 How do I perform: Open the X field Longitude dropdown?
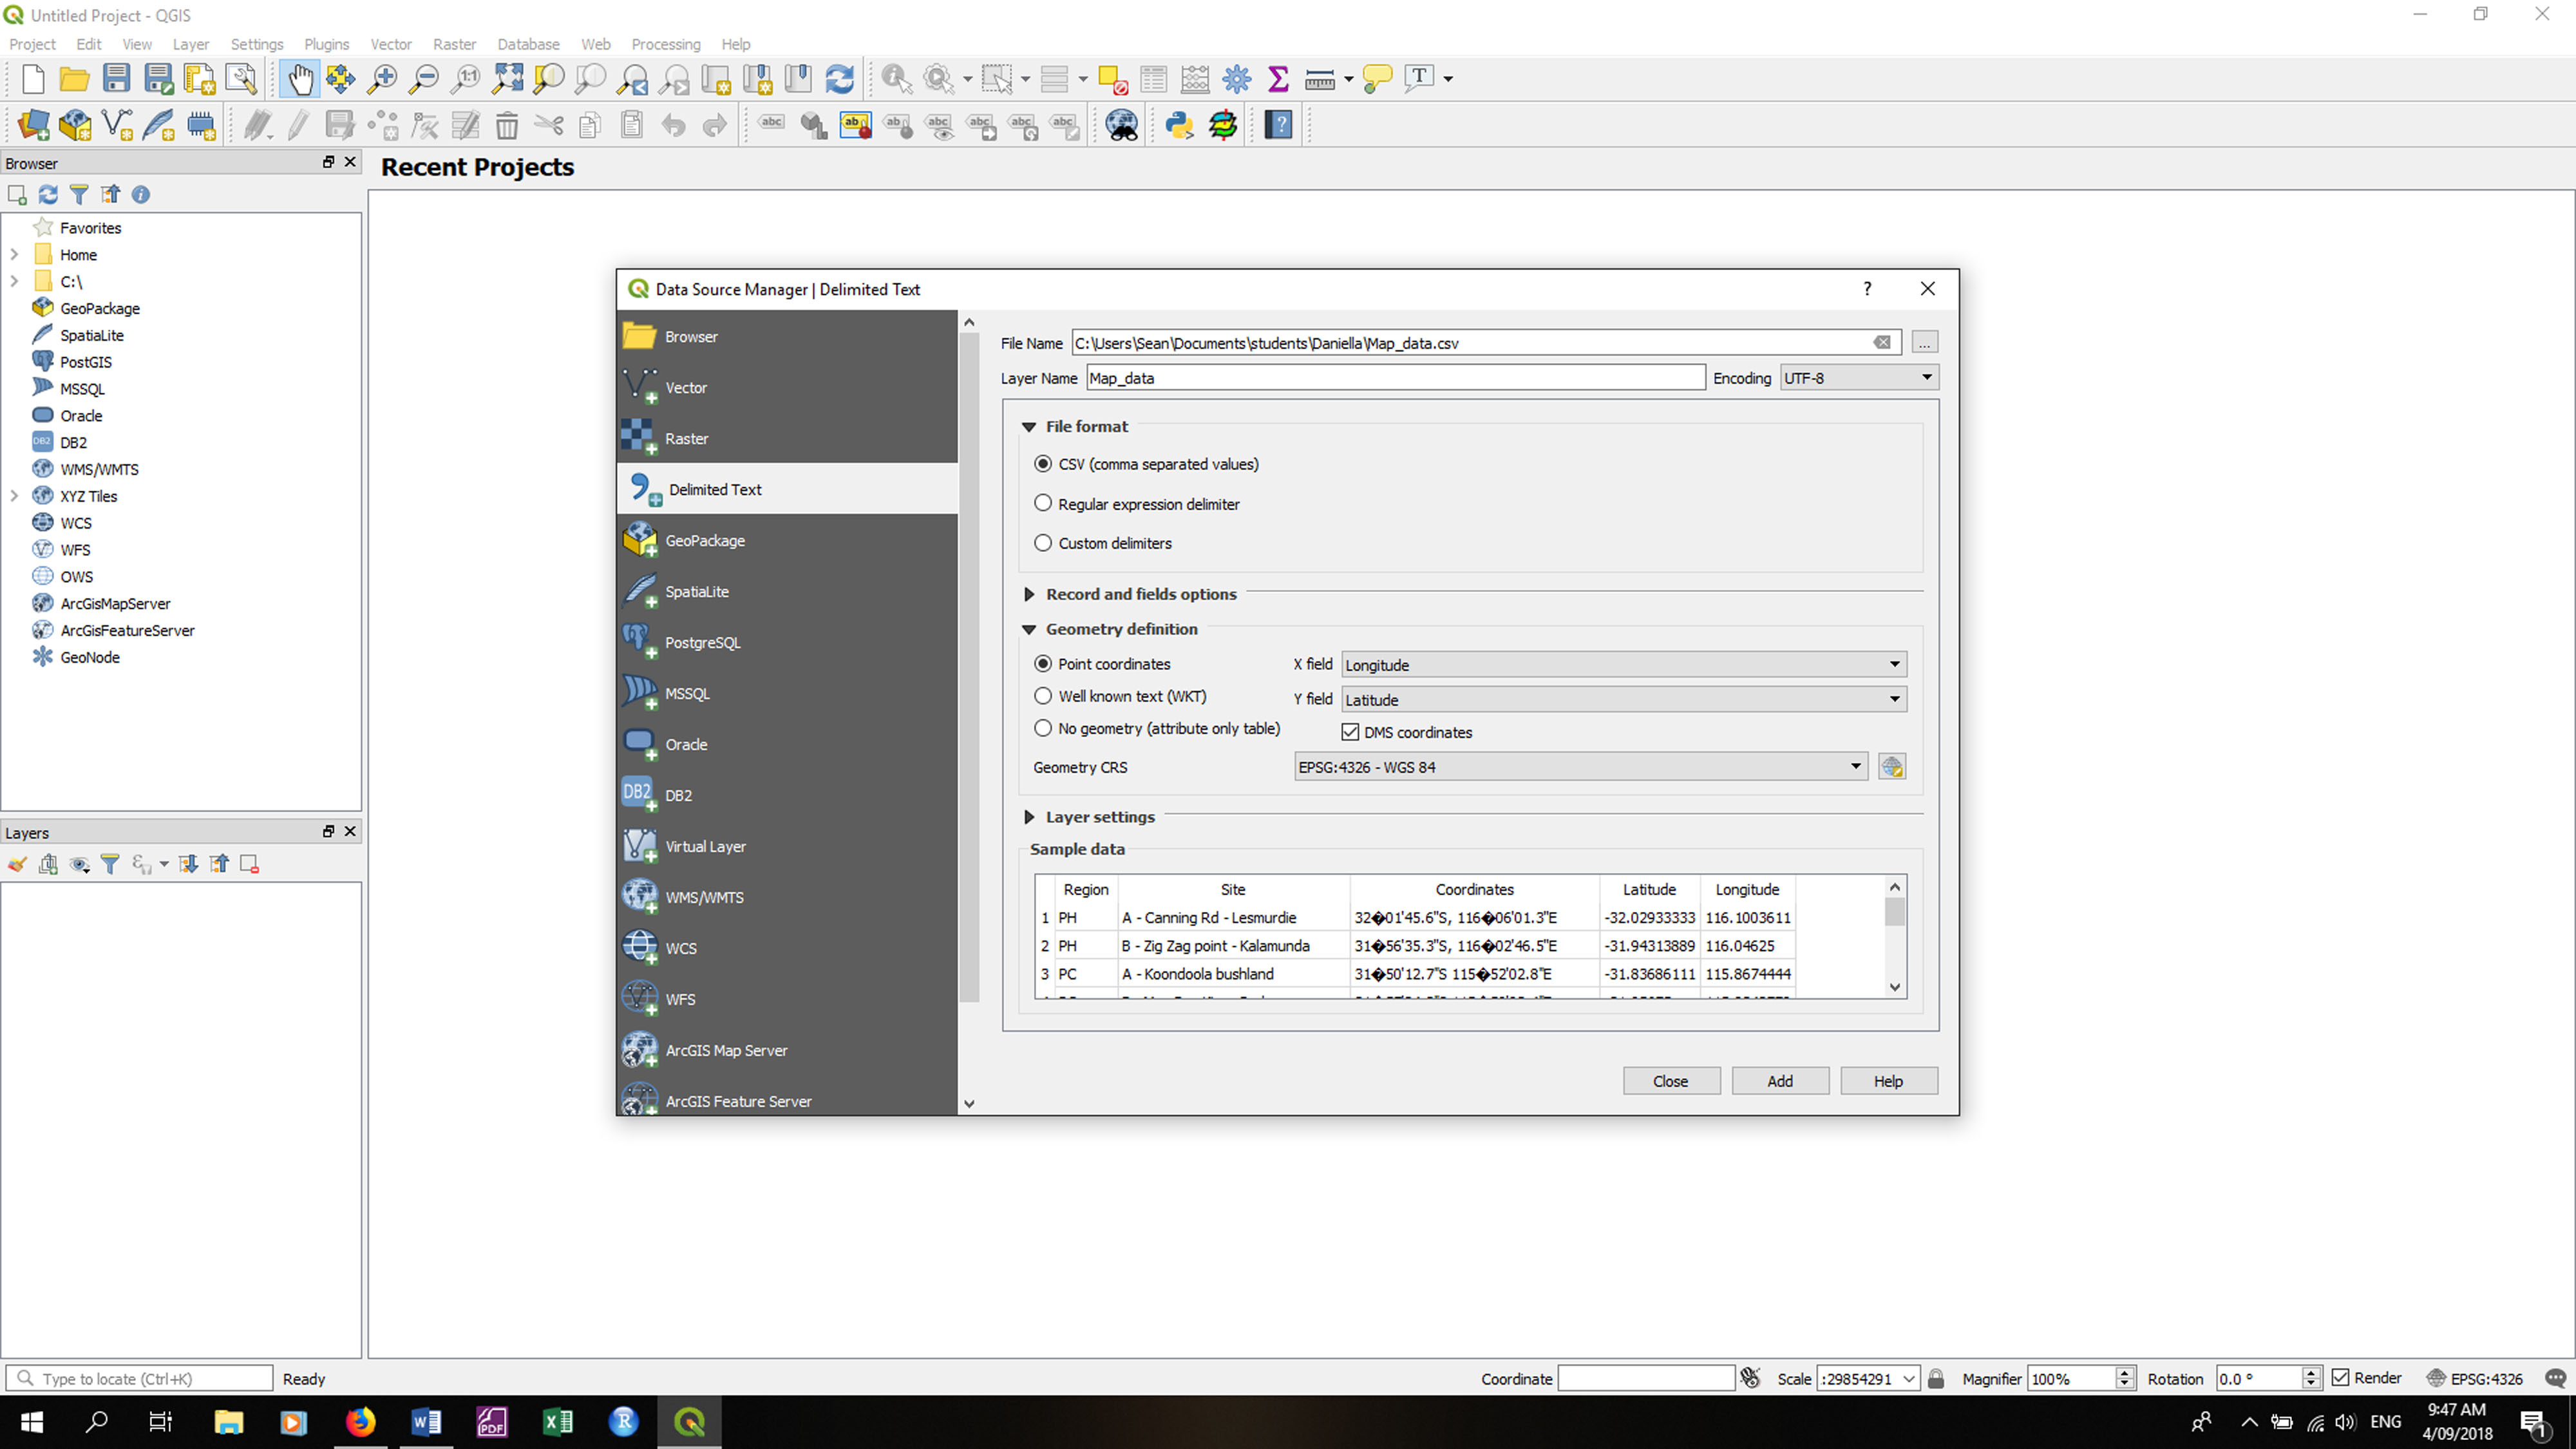(x=1624, y=665)
